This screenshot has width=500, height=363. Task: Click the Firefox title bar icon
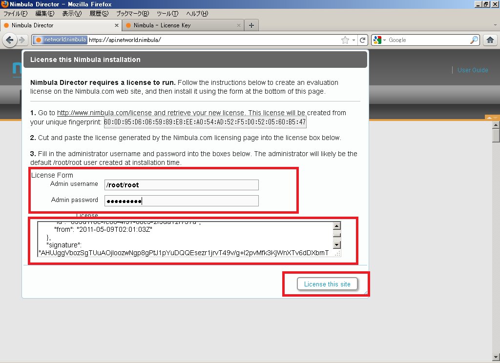pos(4,4)
